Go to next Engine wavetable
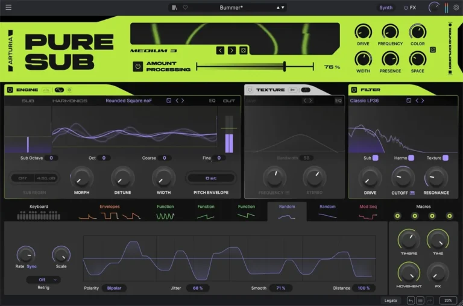Viewport: 463px width, 306px height. coord(183,101)
